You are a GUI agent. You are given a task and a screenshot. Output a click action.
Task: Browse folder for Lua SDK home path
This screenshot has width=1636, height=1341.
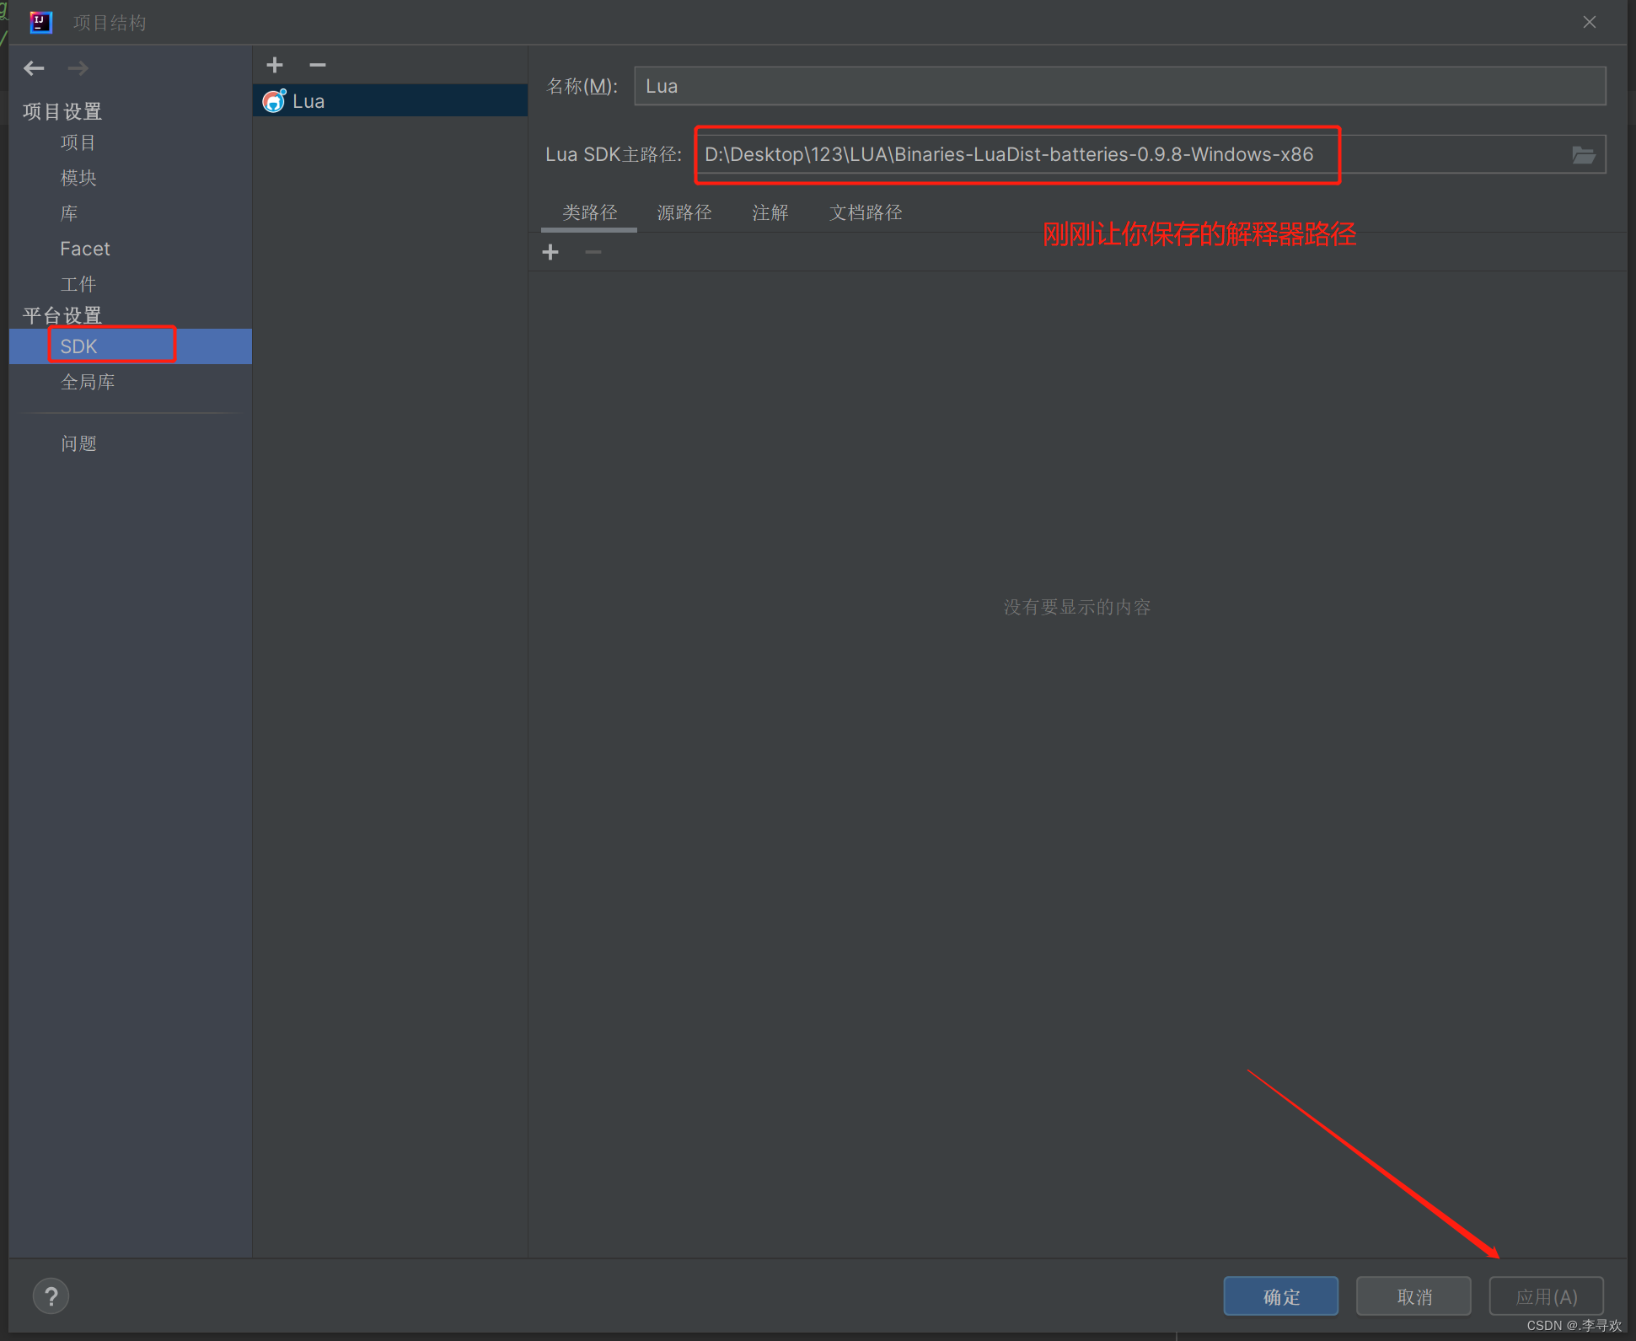pyautogui.click(x=1583, y=155)
